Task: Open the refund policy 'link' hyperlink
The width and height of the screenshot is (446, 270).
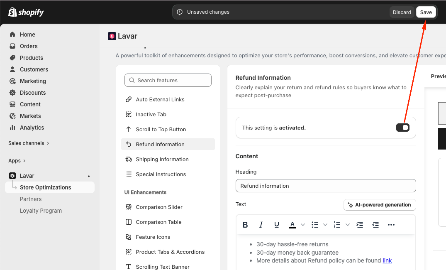Action: point(387,260)
